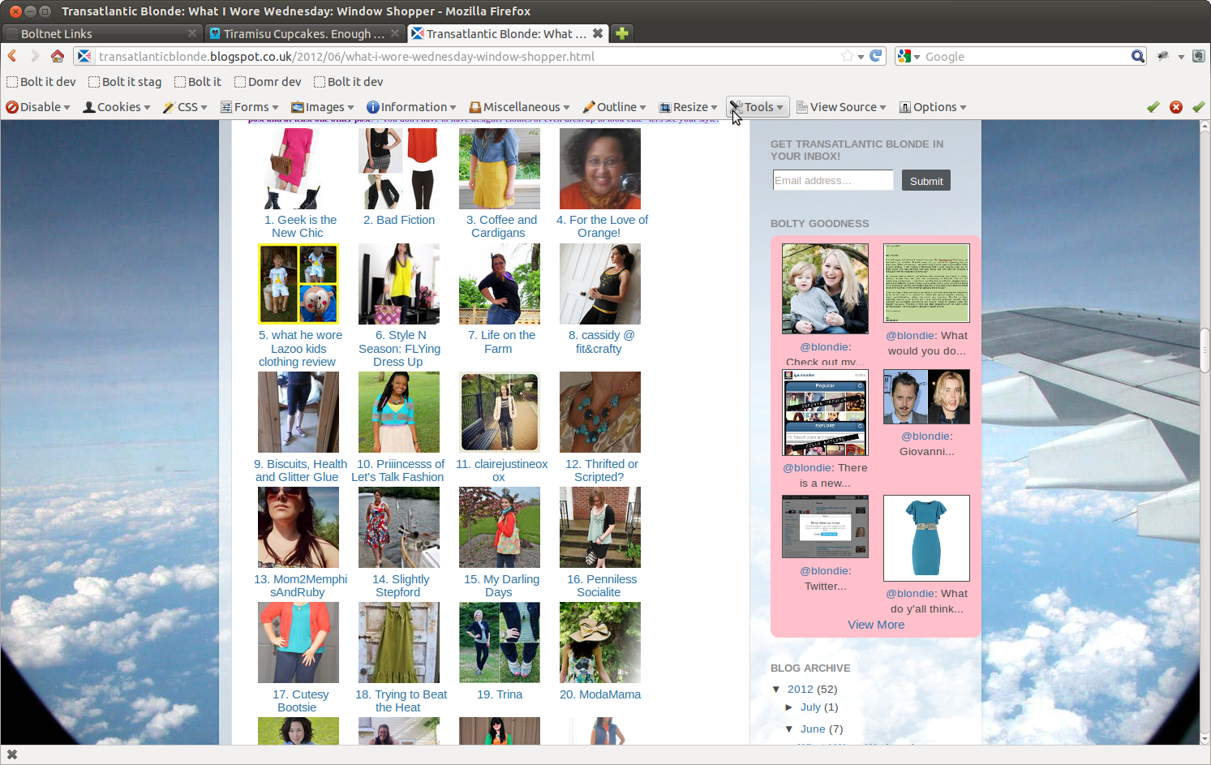1211x765 pixels.
Task: Bookmark this page with the star icon
Action: (x=848, y=56)
